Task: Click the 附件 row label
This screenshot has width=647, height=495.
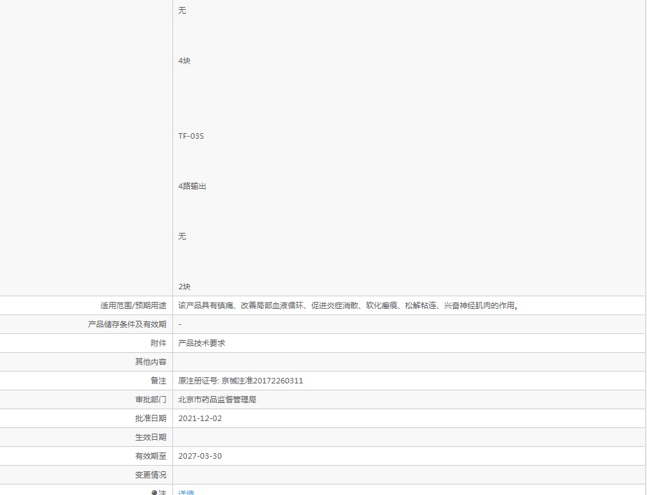Action: 158,343
